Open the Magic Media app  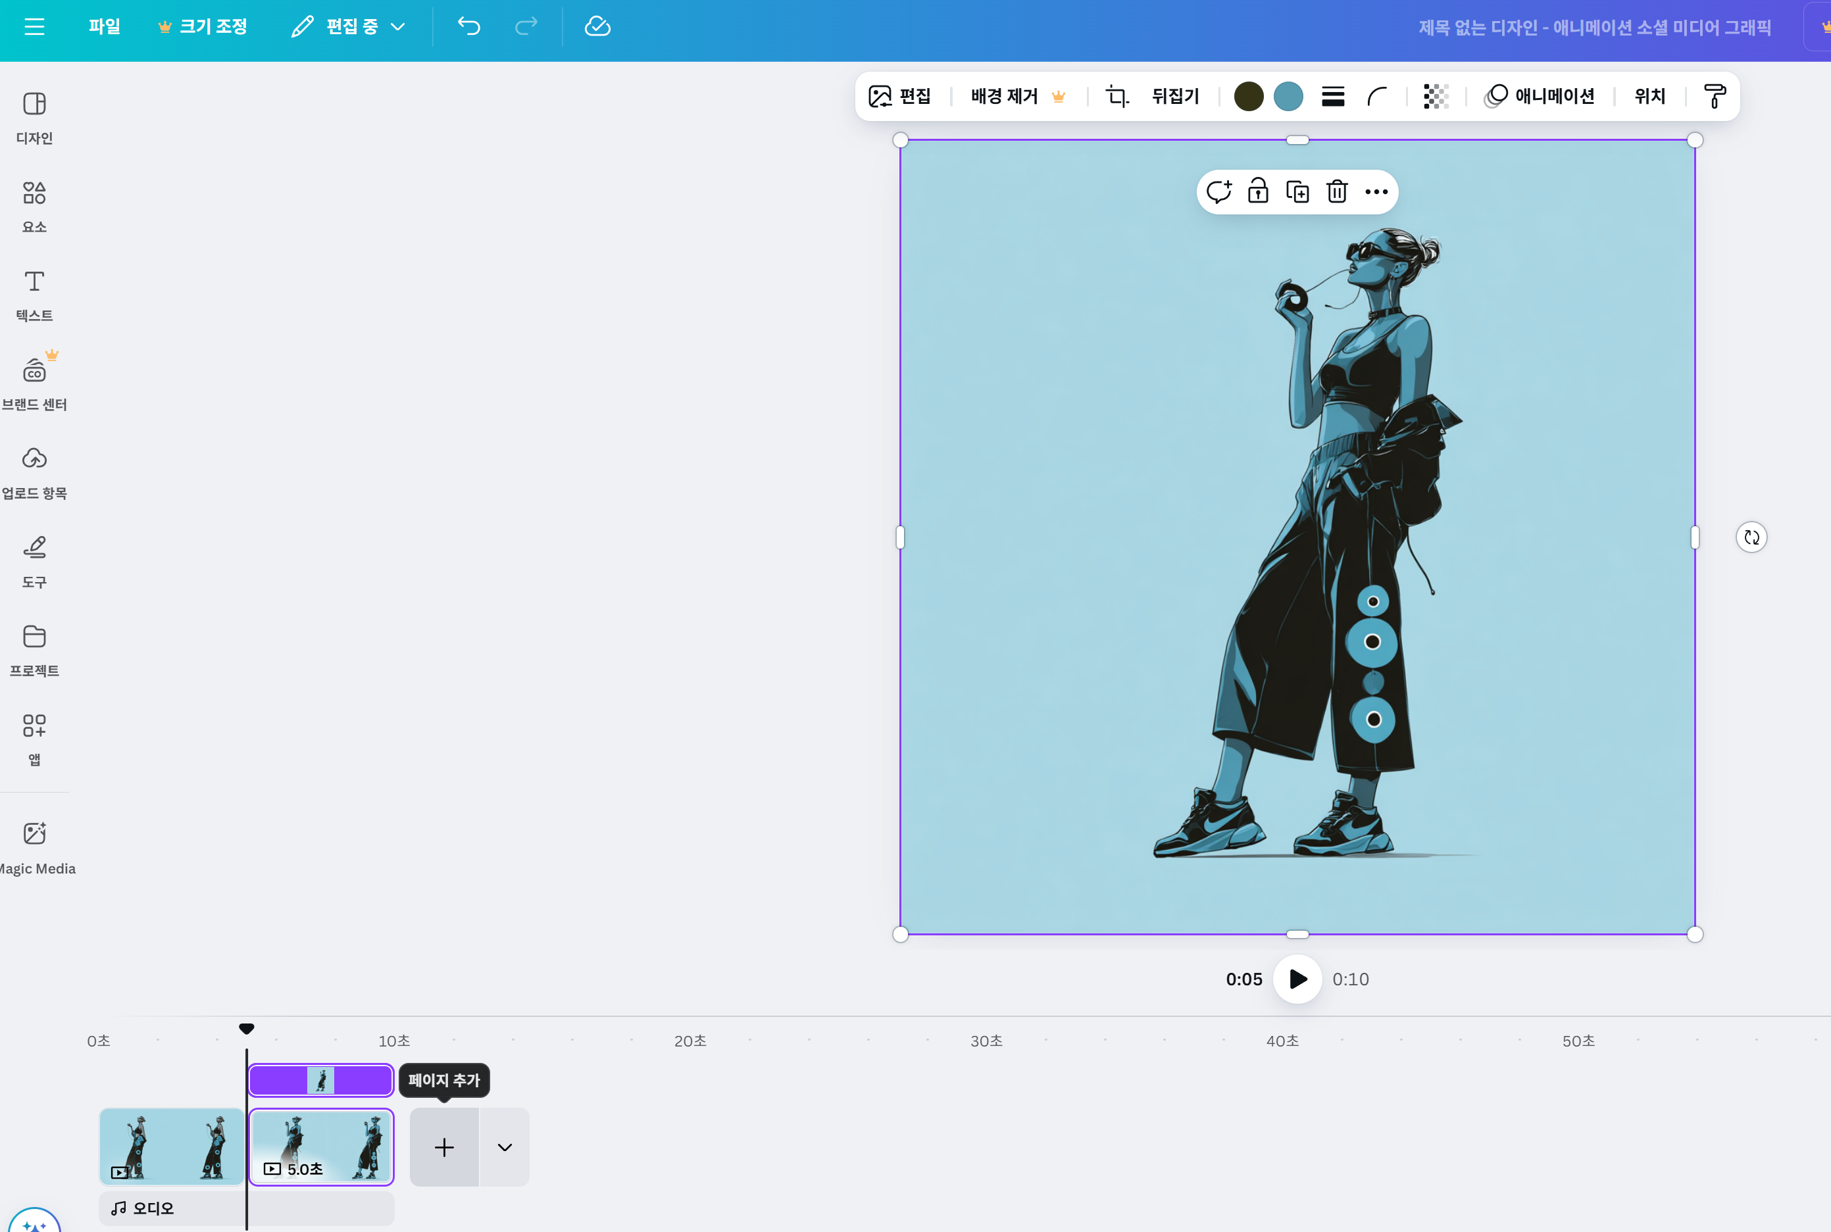36,849
